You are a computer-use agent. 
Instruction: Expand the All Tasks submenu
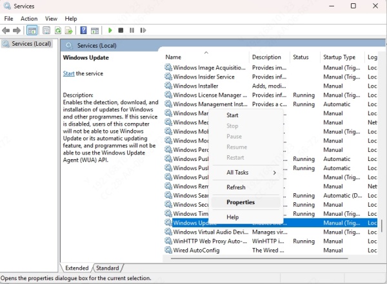pos(246,173)
